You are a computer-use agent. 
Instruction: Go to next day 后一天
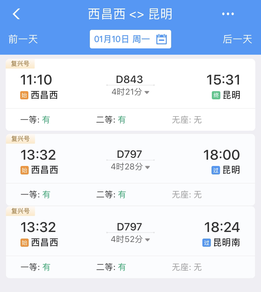point(237,39)
